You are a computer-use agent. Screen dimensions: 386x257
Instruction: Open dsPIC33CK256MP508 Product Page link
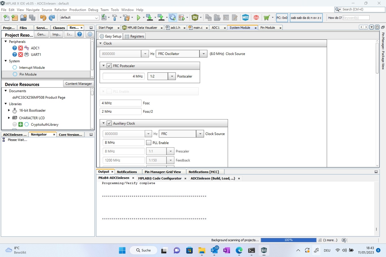coord(39,97)
